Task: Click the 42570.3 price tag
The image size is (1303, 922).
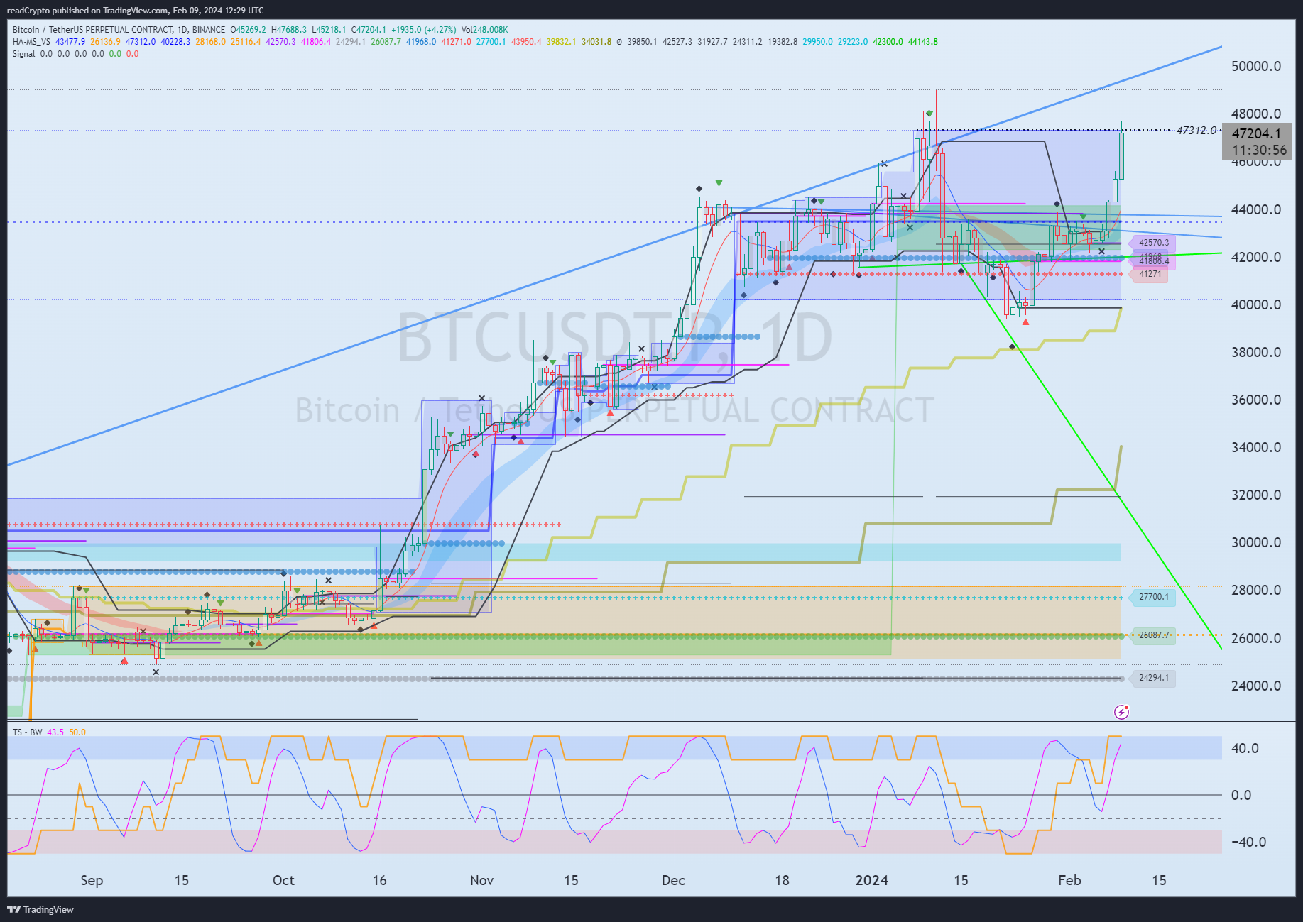Action: 1153,243
